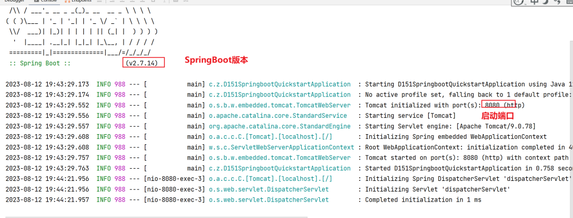The width and height of the screenshot is (573, 218).
Task: Click [nio-8080-exec-3] thread in 21.957 row
Action: click(175, 200)
